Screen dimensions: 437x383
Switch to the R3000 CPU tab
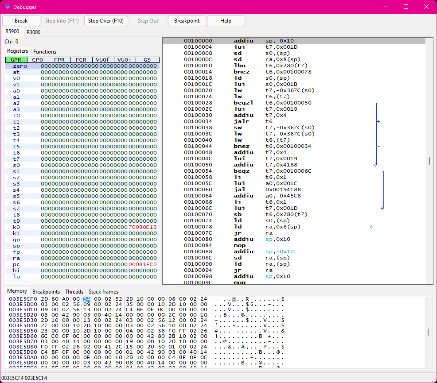pos(33,32)
